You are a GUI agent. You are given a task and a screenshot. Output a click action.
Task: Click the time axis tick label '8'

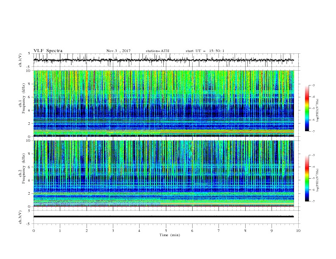pos(245,231)
